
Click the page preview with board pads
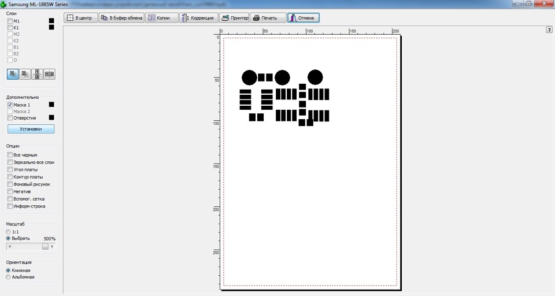310,162
